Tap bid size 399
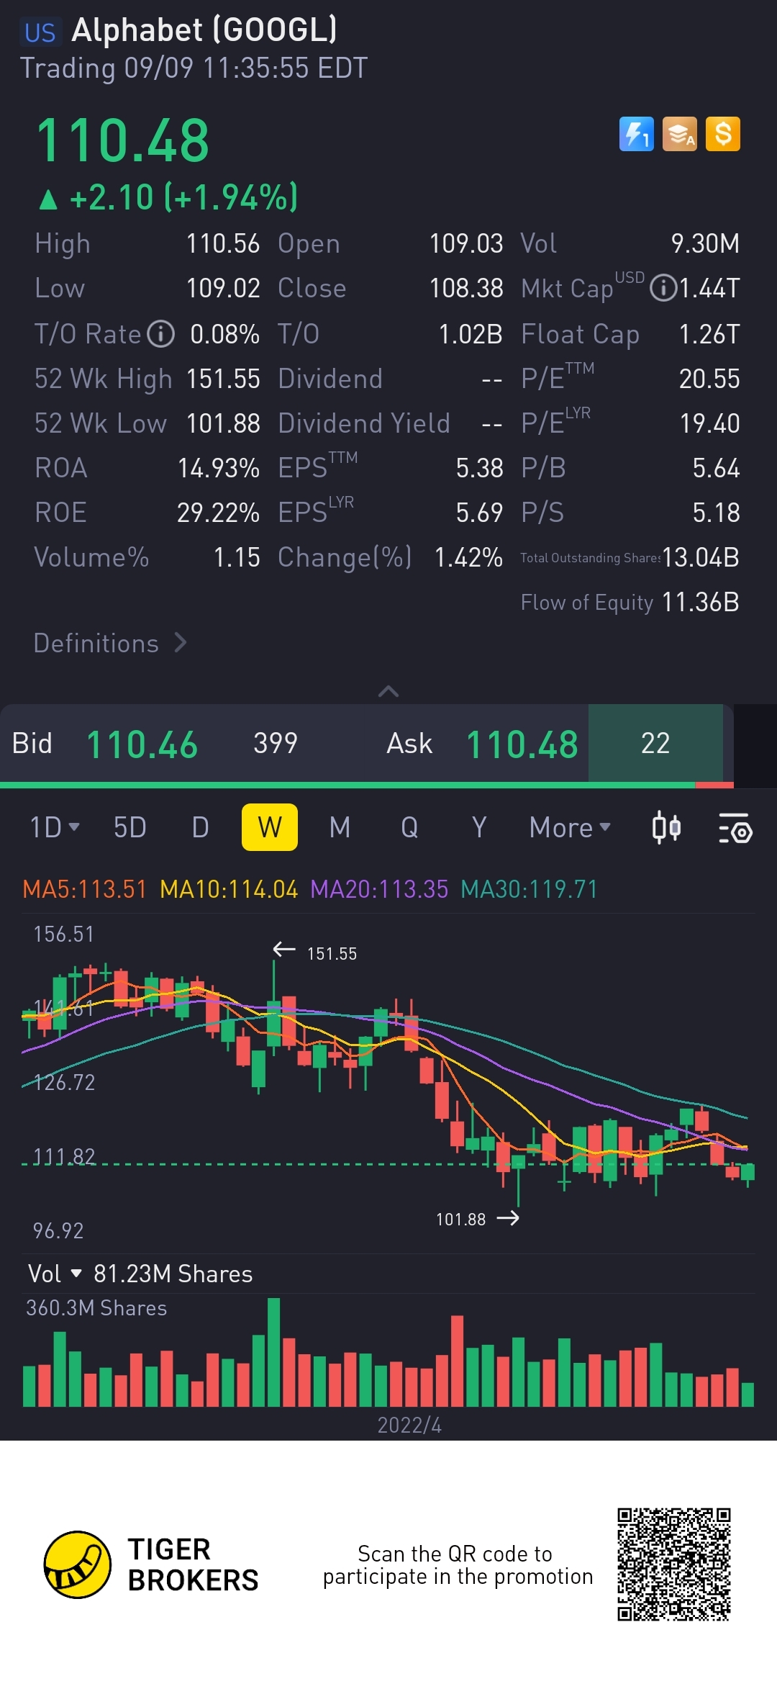777x1689 pixels. (276, 743)
